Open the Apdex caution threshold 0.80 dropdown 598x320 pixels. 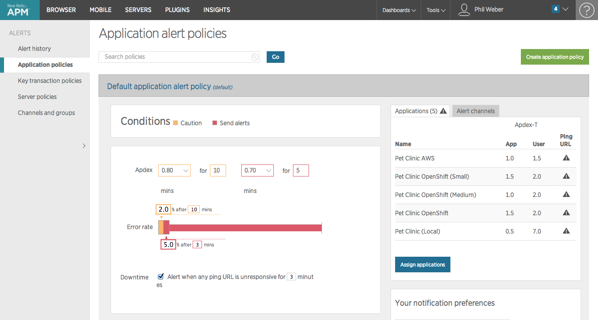pyautogui.click(x=174, y=170)
